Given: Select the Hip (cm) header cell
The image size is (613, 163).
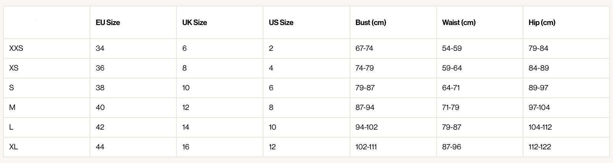Looking at the screenshot, I should (x=542, y=22).
